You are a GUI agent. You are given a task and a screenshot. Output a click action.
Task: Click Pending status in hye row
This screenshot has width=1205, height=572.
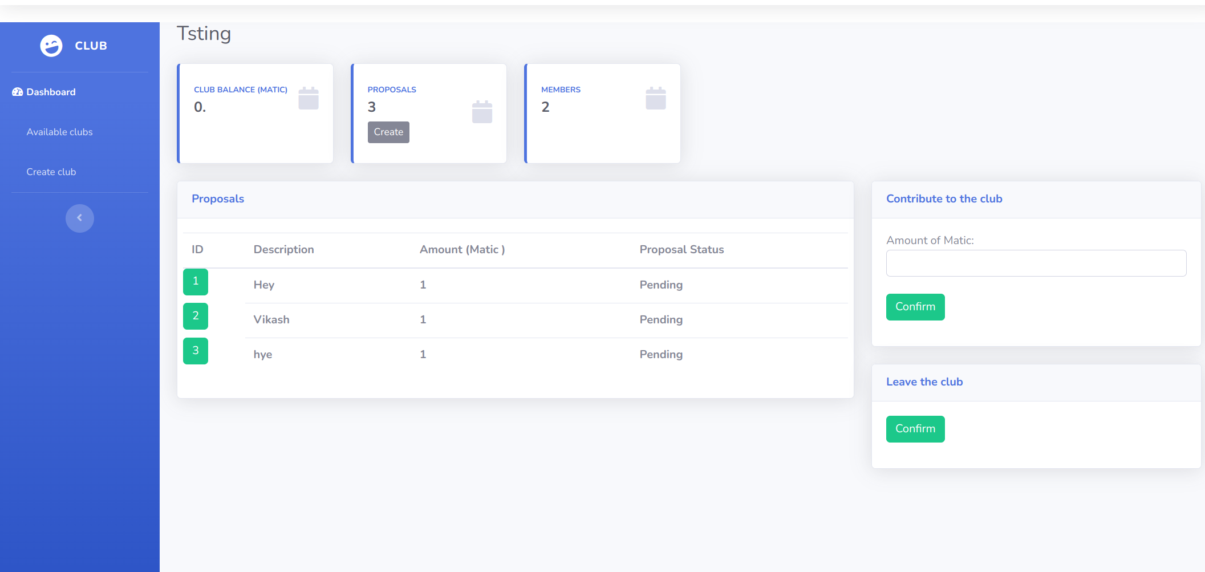click(661, 355)
